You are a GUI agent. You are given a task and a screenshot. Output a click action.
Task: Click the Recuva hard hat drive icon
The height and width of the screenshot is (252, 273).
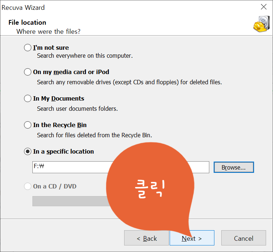point(262,24)
